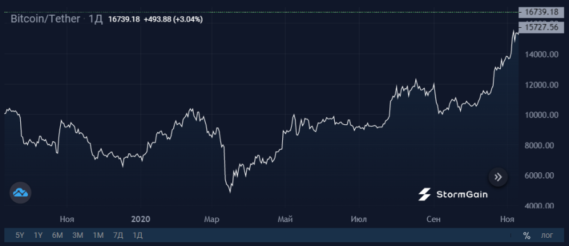Select the 5Y time range
The height and width of the screenshot is (246, 569).
(20, 235)
